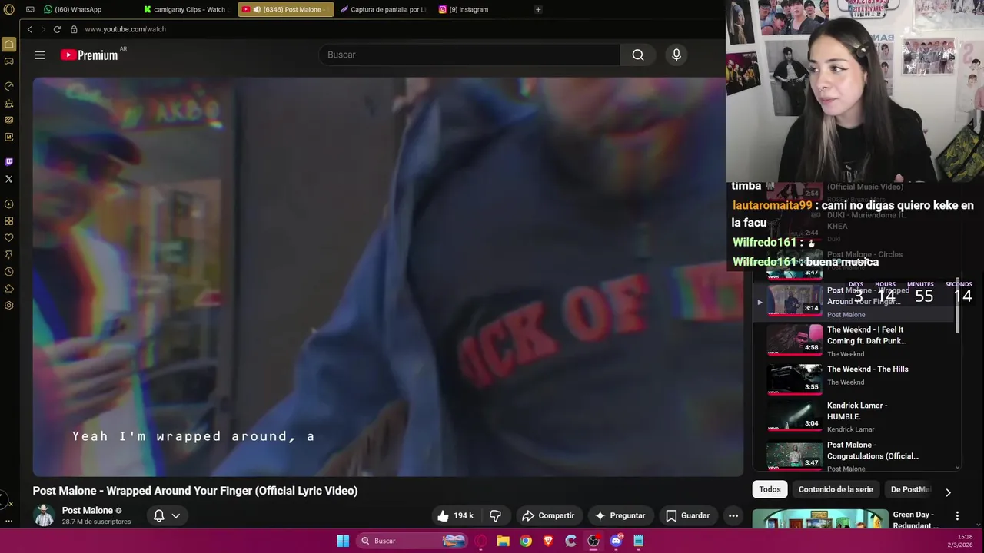This screenshot has width=984, height=553.
Task: Open sidebar Settings gear icon
Action: point(9,305)
